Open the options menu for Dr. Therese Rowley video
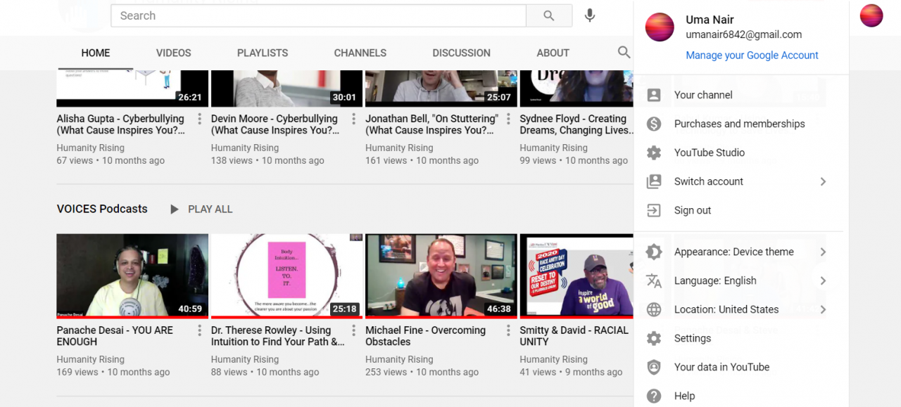The image size is (901, 407). 353,330
